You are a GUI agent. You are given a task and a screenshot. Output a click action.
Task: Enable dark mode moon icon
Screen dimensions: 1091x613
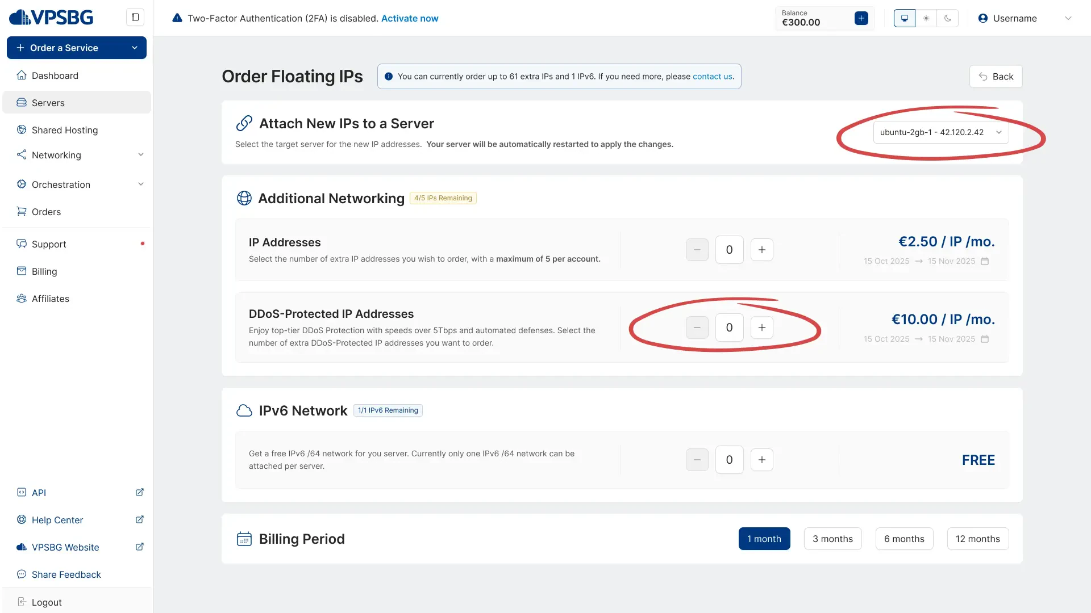[948, 18]
